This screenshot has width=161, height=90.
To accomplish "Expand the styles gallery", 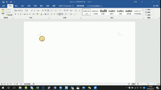I will pos(143,14).
